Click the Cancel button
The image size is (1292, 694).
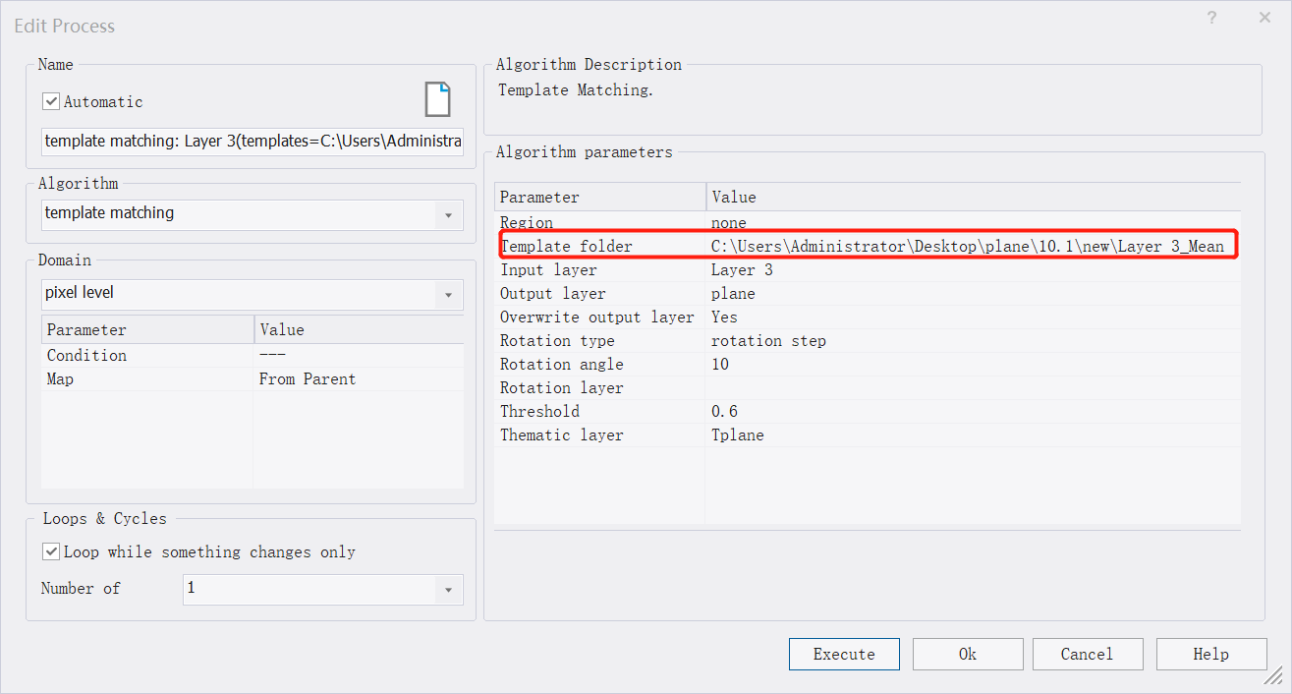pyautogui.click(x=1087, y=654)
